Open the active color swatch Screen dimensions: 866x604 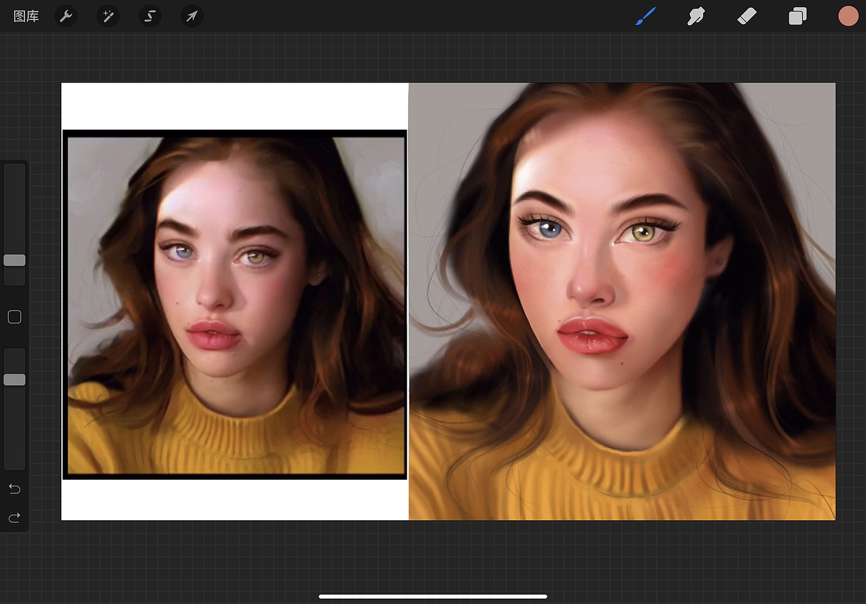click(x=848, y=16)
